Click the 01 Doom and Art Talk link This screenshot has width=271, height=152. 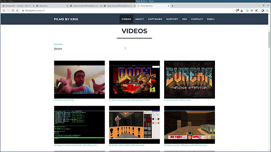point(64,100)
